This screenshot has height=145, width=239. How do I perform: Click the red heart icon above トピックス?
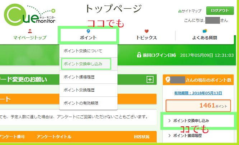[x=146, y=31]
